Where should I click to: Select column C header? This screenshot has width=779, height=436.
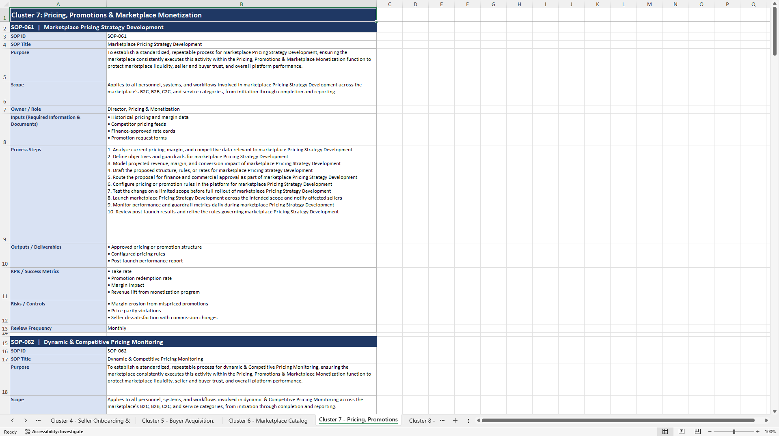(x=390, y=4)
